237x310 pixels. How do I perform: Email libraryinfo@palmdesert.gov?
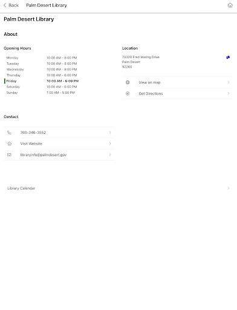pos(59,155)
